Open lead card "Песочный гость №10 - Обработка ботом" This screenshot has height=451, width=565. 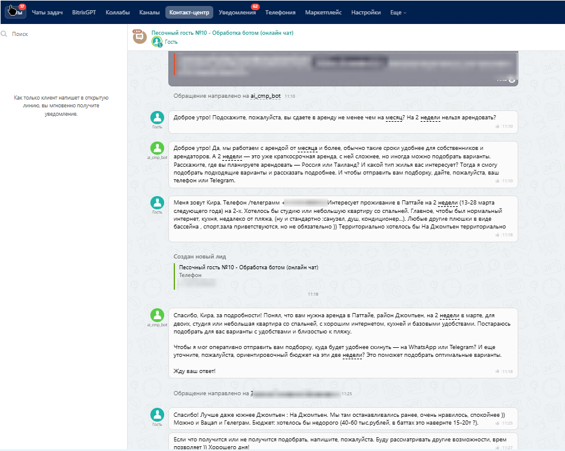pyautogui.click(x=249, y=267)
